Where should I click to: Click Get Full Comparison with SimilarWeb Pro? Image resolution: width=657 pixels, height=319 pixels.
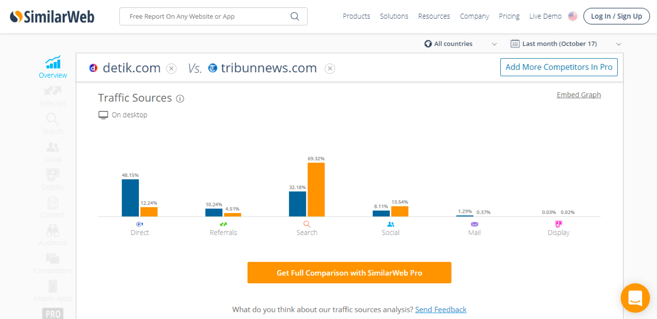pos(349,273)
